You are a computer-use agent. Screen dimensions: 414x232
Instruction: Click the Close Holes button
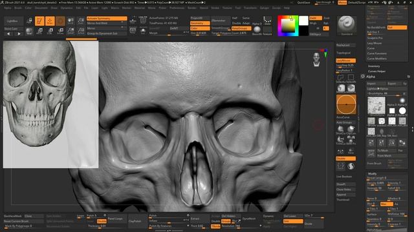[x=345, y=189]
